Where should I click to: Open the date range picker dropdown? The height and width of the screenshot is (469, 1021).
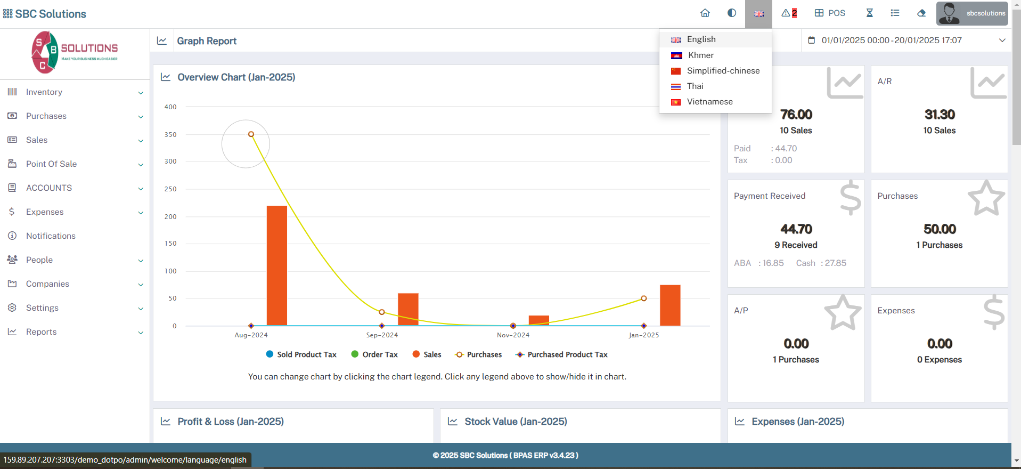(906, 41)
